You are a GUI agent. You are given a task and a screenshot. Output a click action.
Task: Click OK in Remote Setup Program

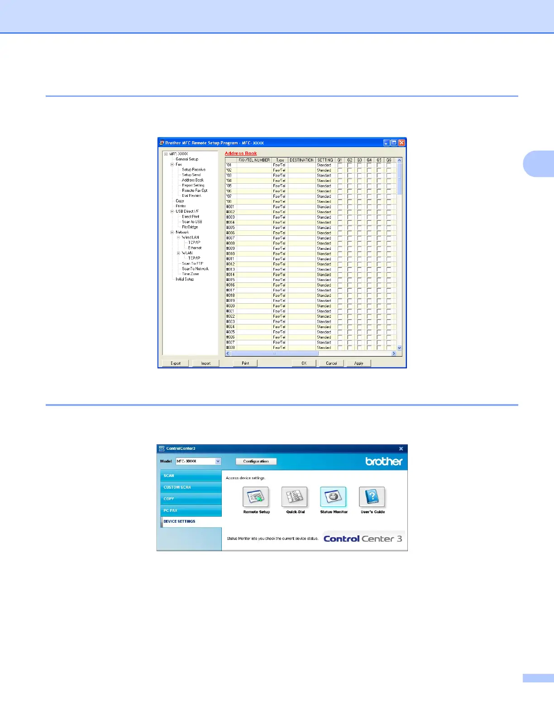304,363
